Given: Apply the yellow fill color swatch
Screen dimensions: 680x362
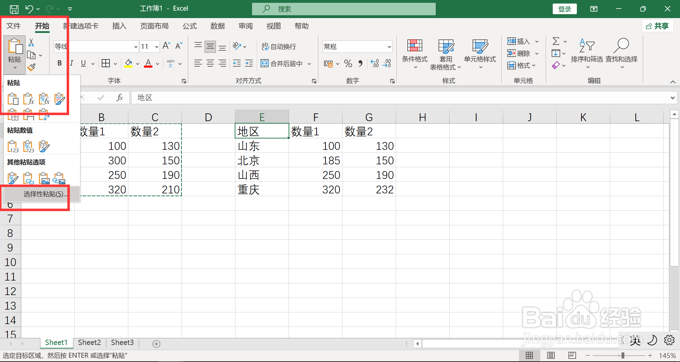Looking at the screenshot, I should pos(128,64).
